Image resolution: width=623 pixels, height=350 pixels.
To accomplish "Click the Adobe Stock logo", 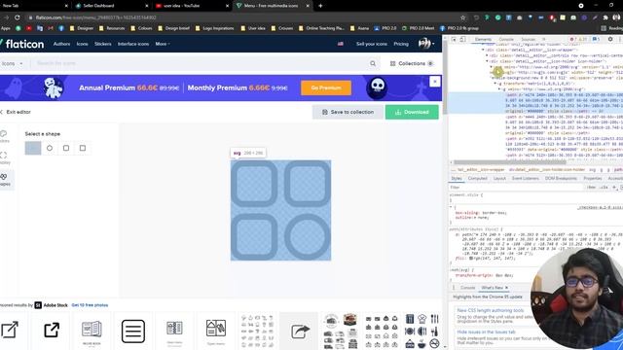I will 52,305.
